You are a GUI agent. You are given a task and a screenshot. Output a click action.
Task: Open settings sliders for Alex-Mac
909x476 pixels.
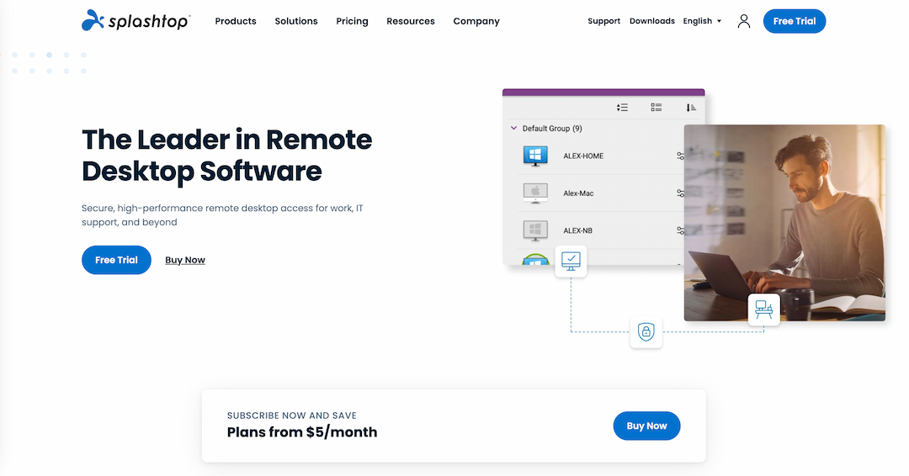680,193
